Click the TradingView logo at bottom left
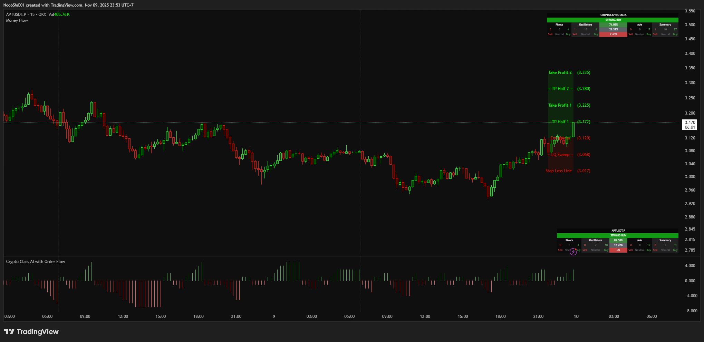Screen dimensions: 704x342 coord(31,332)
